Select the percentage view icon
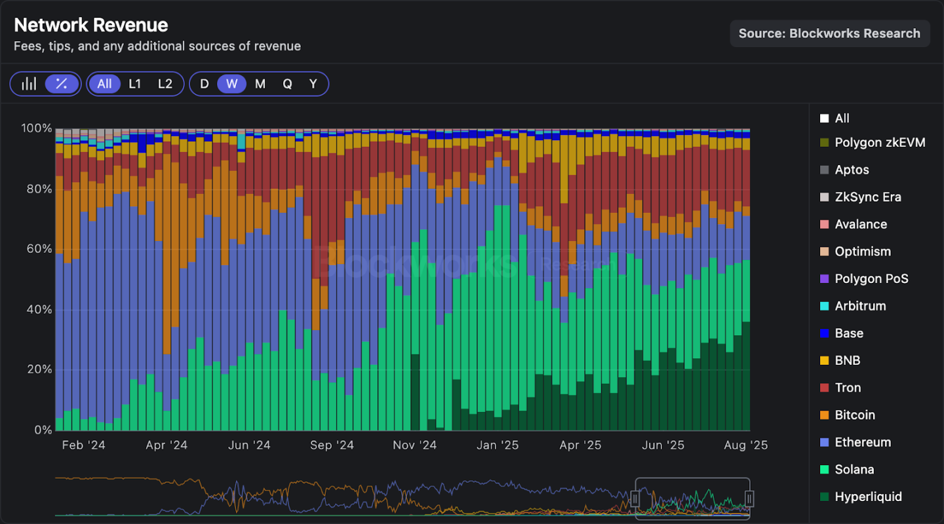 [x=61, y=83]
